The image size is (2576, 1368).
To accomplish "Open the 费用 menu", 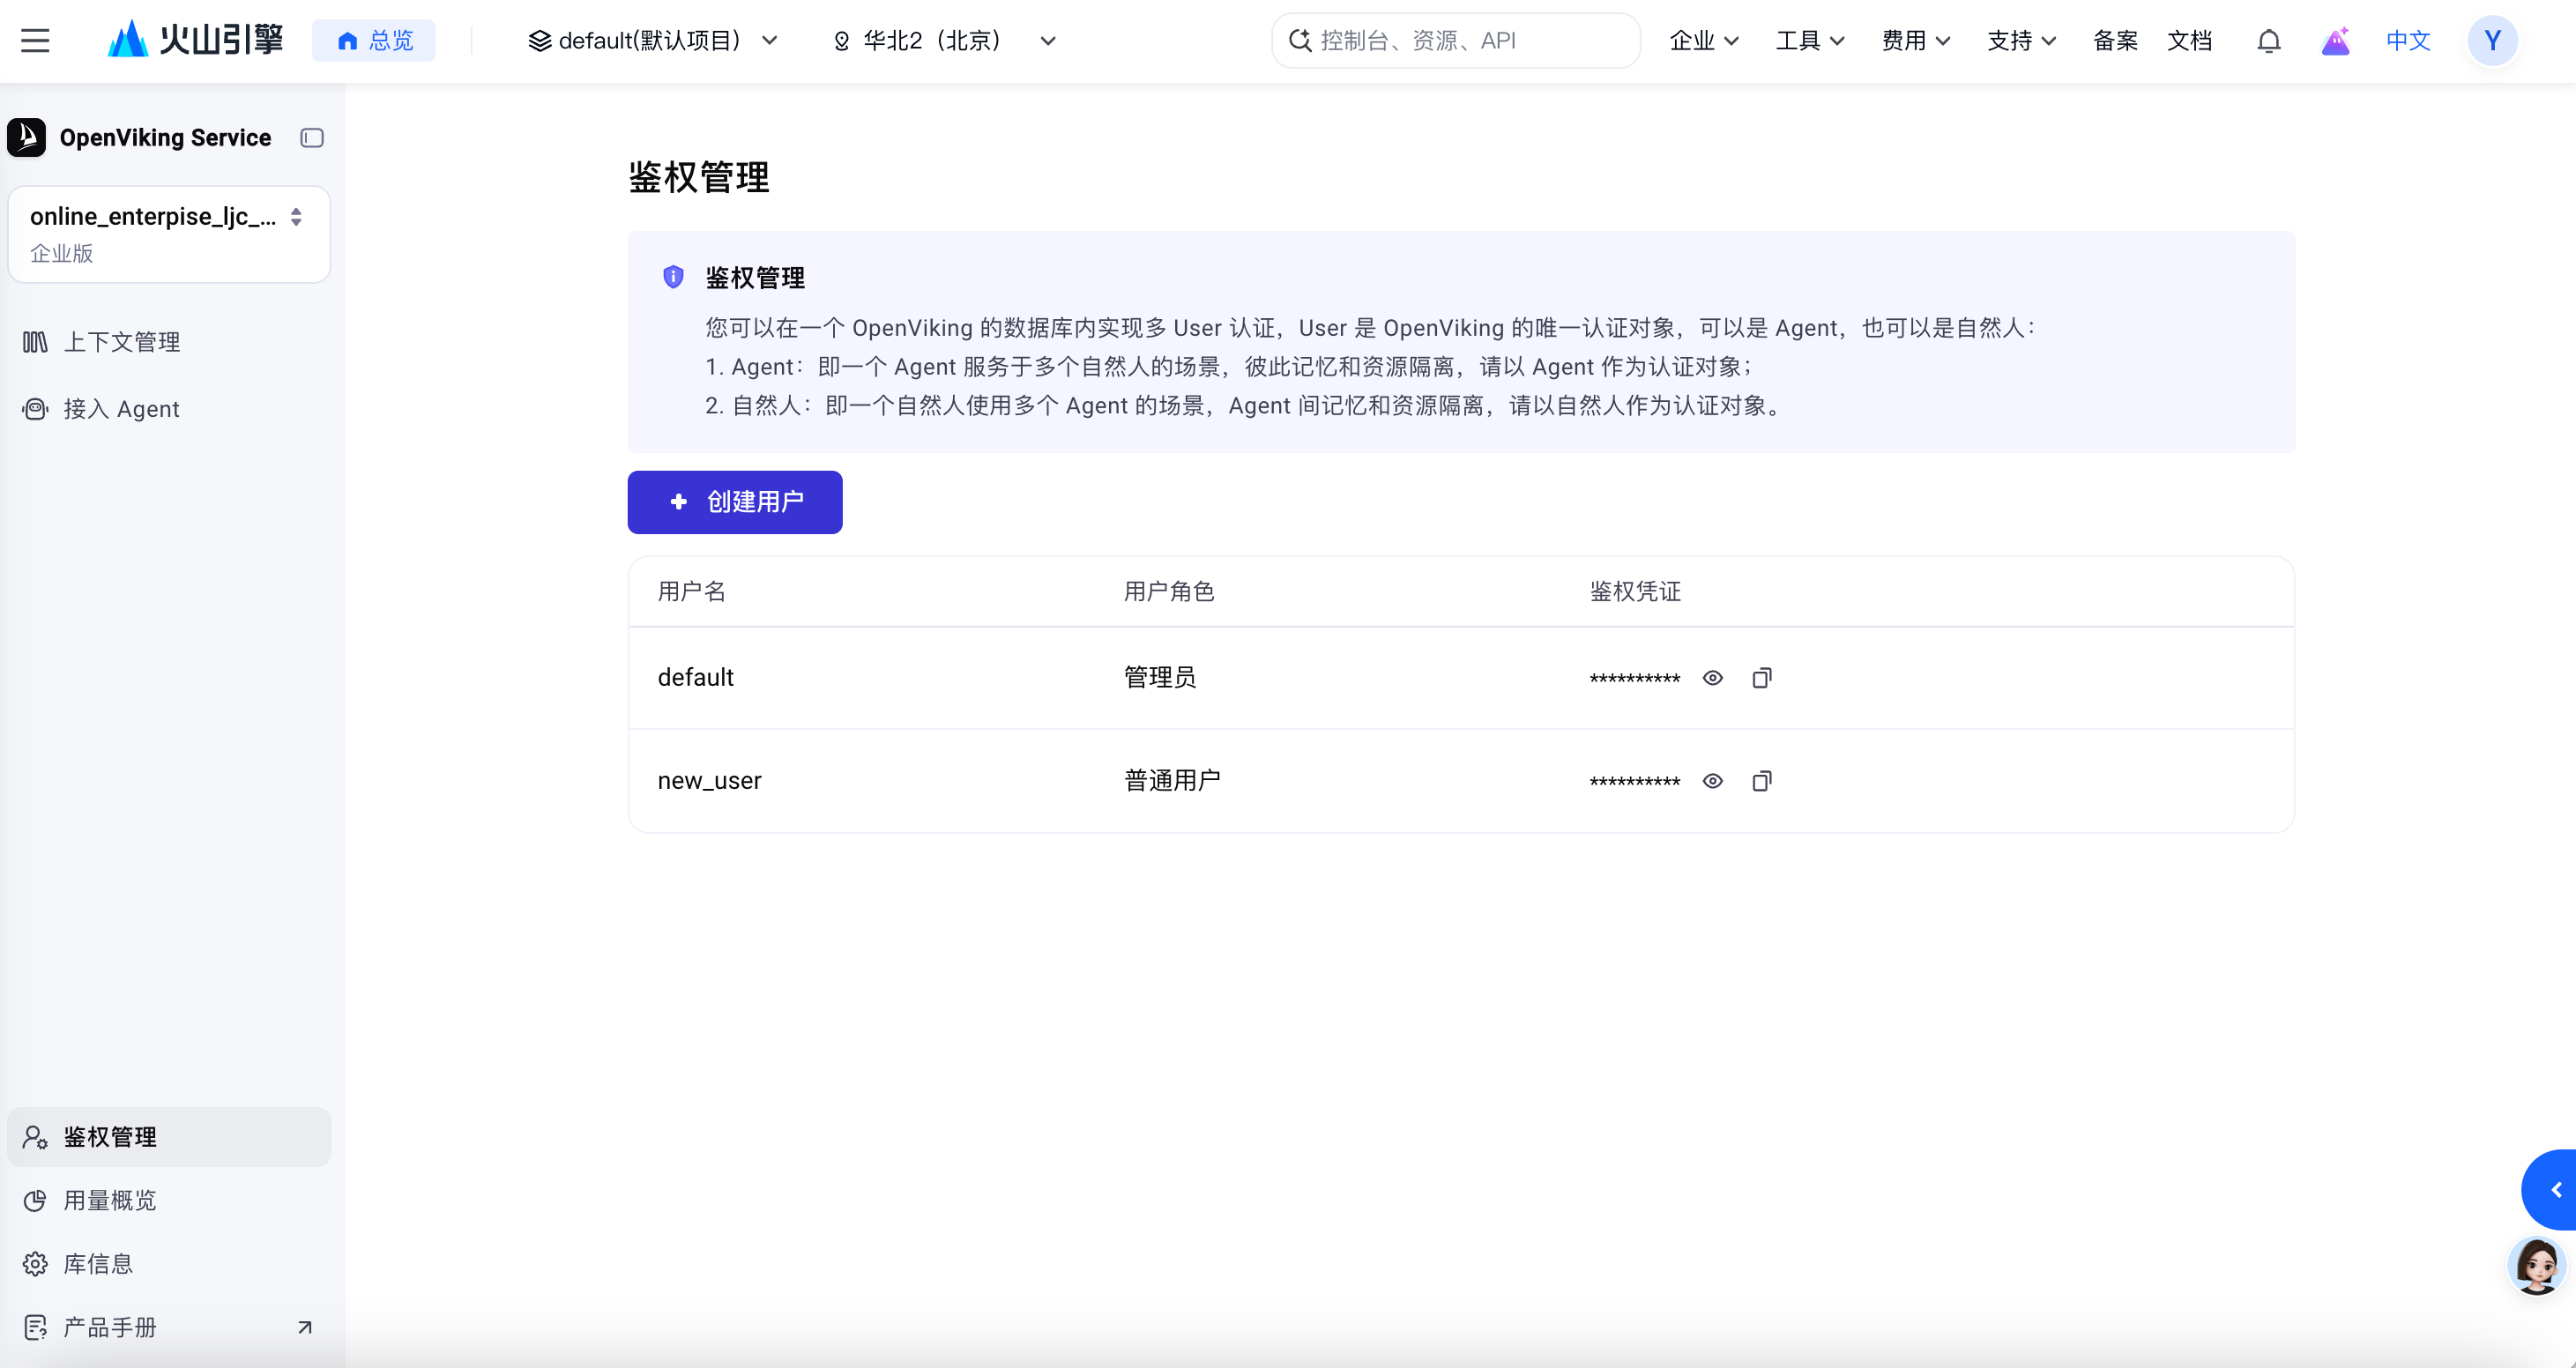I will point(1916,41).
